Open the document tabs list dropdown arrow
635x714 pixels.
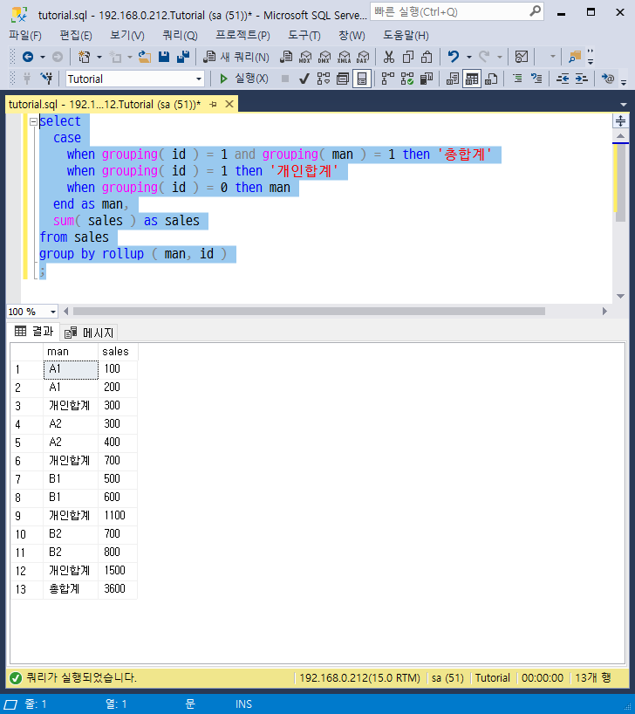[x=623, y=105]
